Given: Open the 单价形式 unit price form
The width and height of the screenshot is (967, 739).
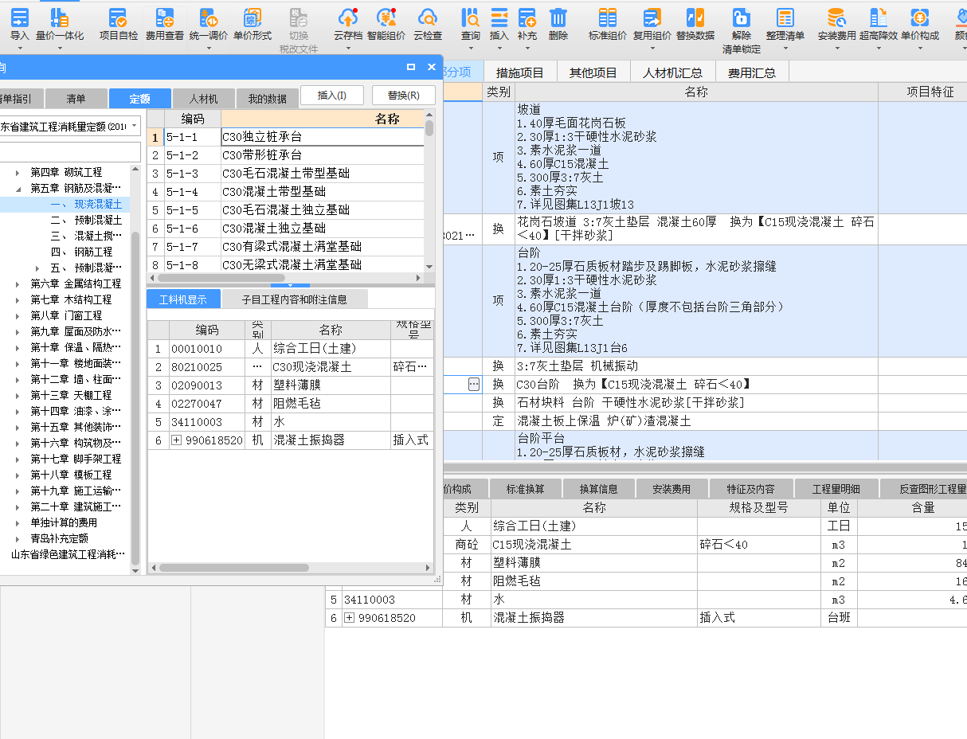Looking at the screenshot, I should pyautogui.click(x=253, y=24).
